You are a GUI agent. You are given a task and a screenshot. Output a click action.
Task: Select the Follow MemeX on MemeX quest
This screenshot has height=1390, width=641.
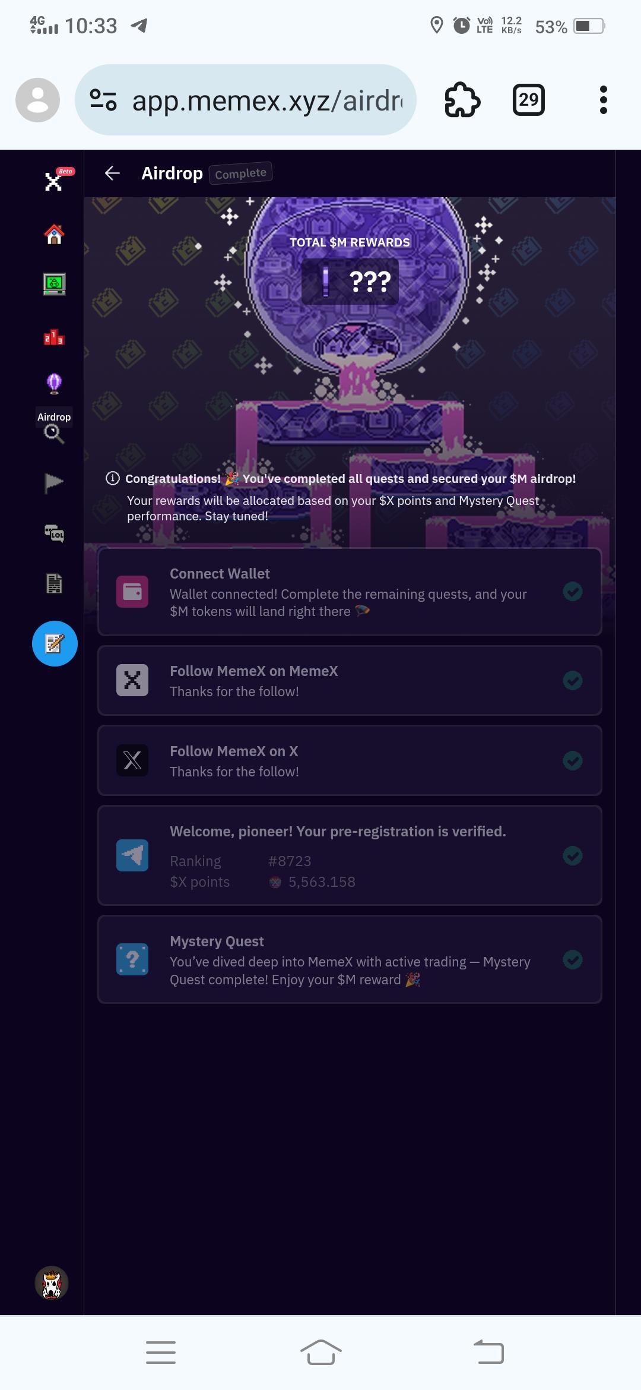[350, 680]
